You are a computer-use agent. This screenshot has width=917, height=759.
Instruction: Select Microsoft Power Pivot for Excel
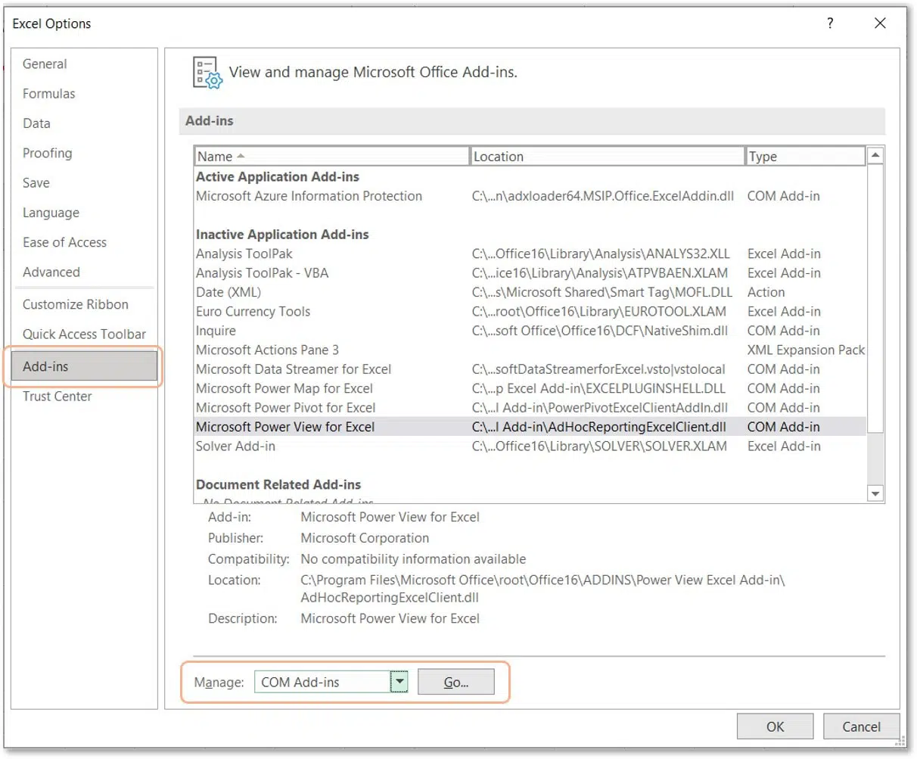(x=286, y=407)
